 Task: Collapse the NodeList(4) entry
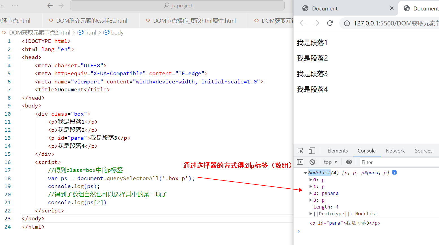[x=306, y=173]
